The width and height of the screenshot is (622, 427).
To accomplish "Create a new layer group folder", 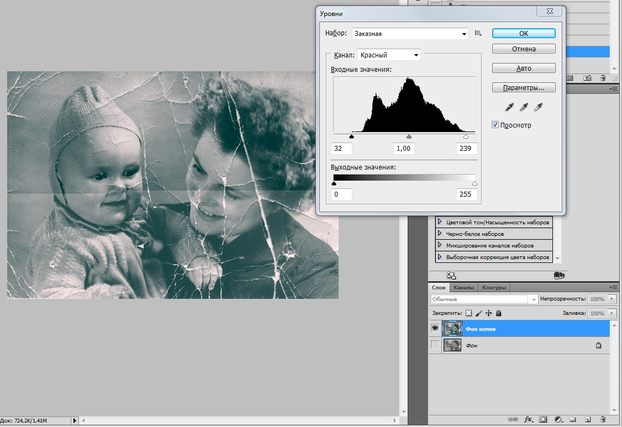I will click(573, 419).
